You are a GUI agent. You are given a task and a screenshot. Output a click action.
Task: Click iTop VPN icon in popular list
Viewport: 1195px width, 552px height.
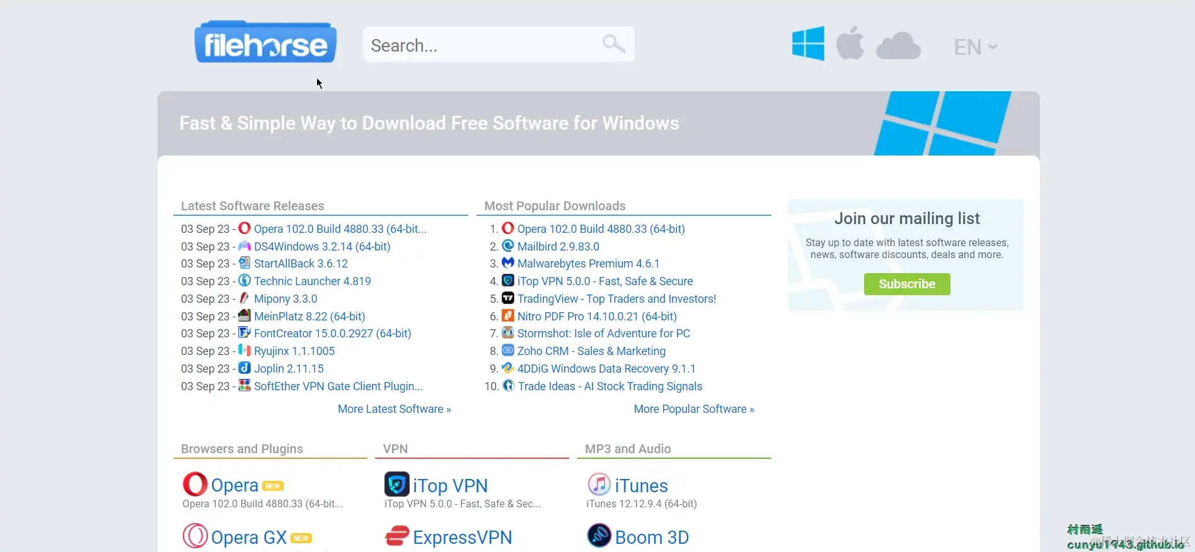508,281
